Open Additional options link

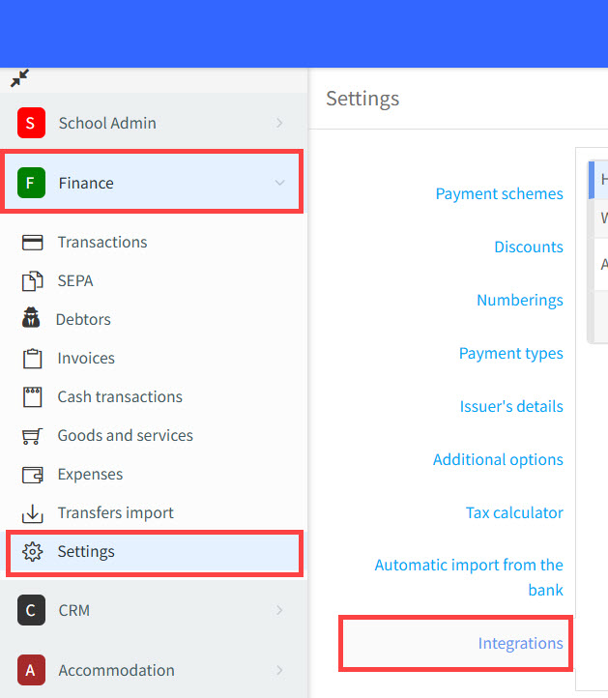[498, 459]
